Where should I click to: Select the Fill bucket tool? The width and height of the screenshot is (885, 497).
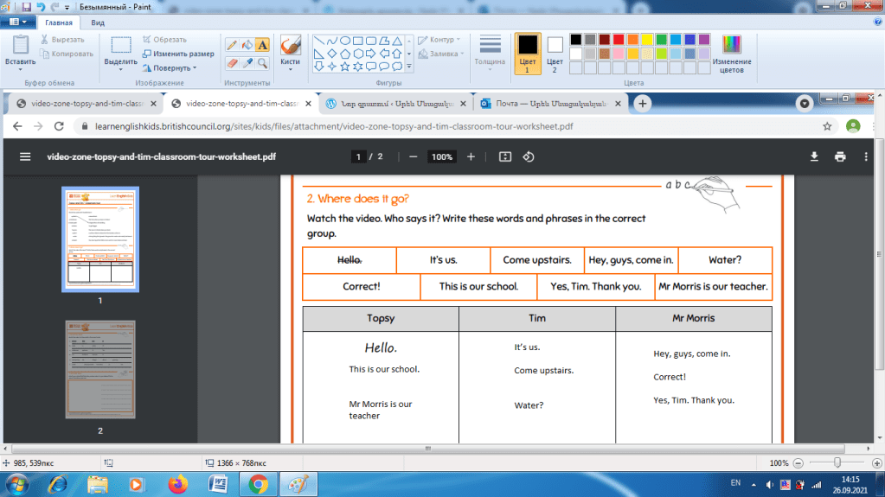247,45
